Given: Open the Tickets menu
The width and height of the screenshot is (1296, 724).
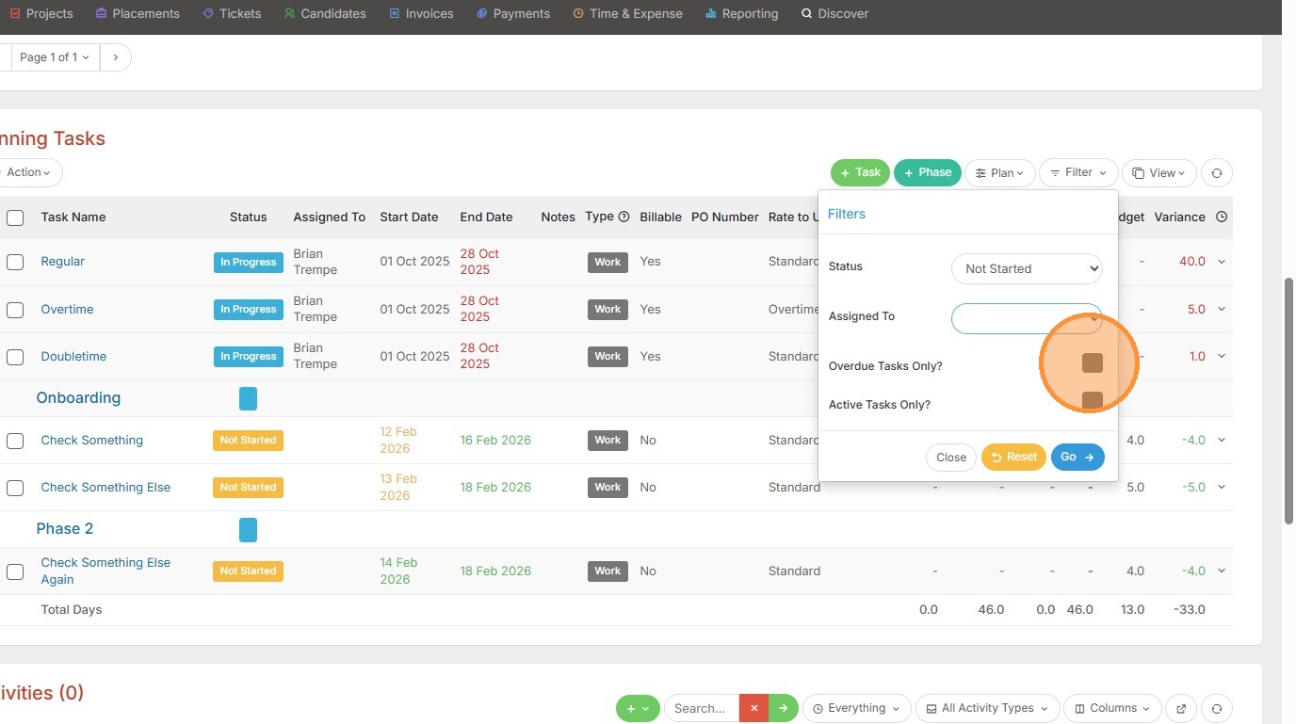Looking at the screenshot, I should 232,13.
